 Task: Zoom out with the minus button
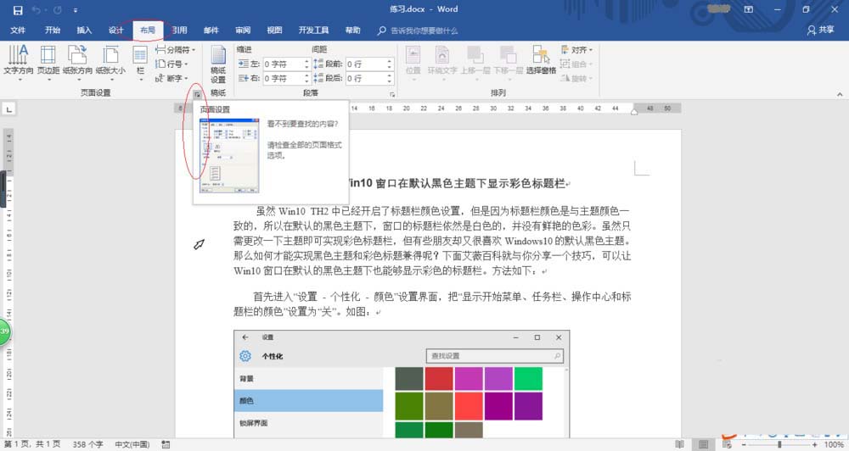(744, 444)
